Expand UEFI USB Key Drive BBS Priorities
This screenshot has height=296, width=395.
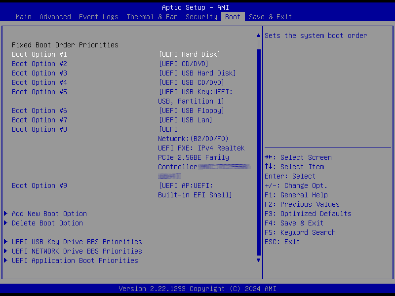pos(77,242)
